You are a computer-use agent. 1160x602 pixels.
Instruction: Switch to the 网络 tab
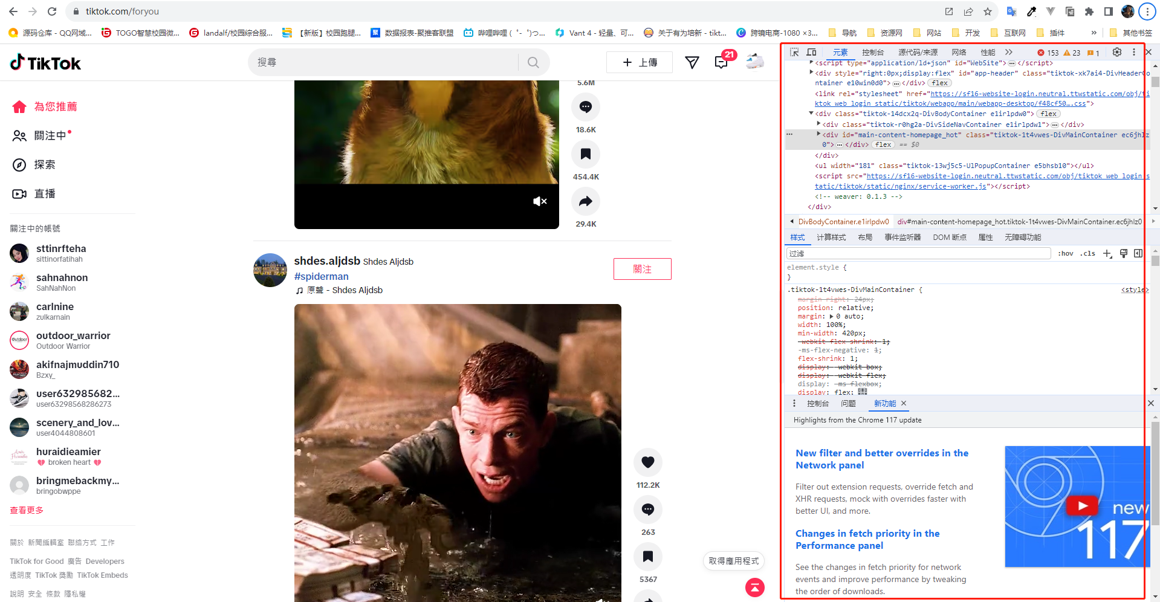click(x=959, y=53)
